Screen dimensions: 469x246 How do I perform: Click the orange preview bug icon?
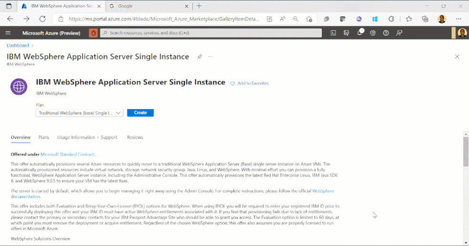click(x=93, y=33)
